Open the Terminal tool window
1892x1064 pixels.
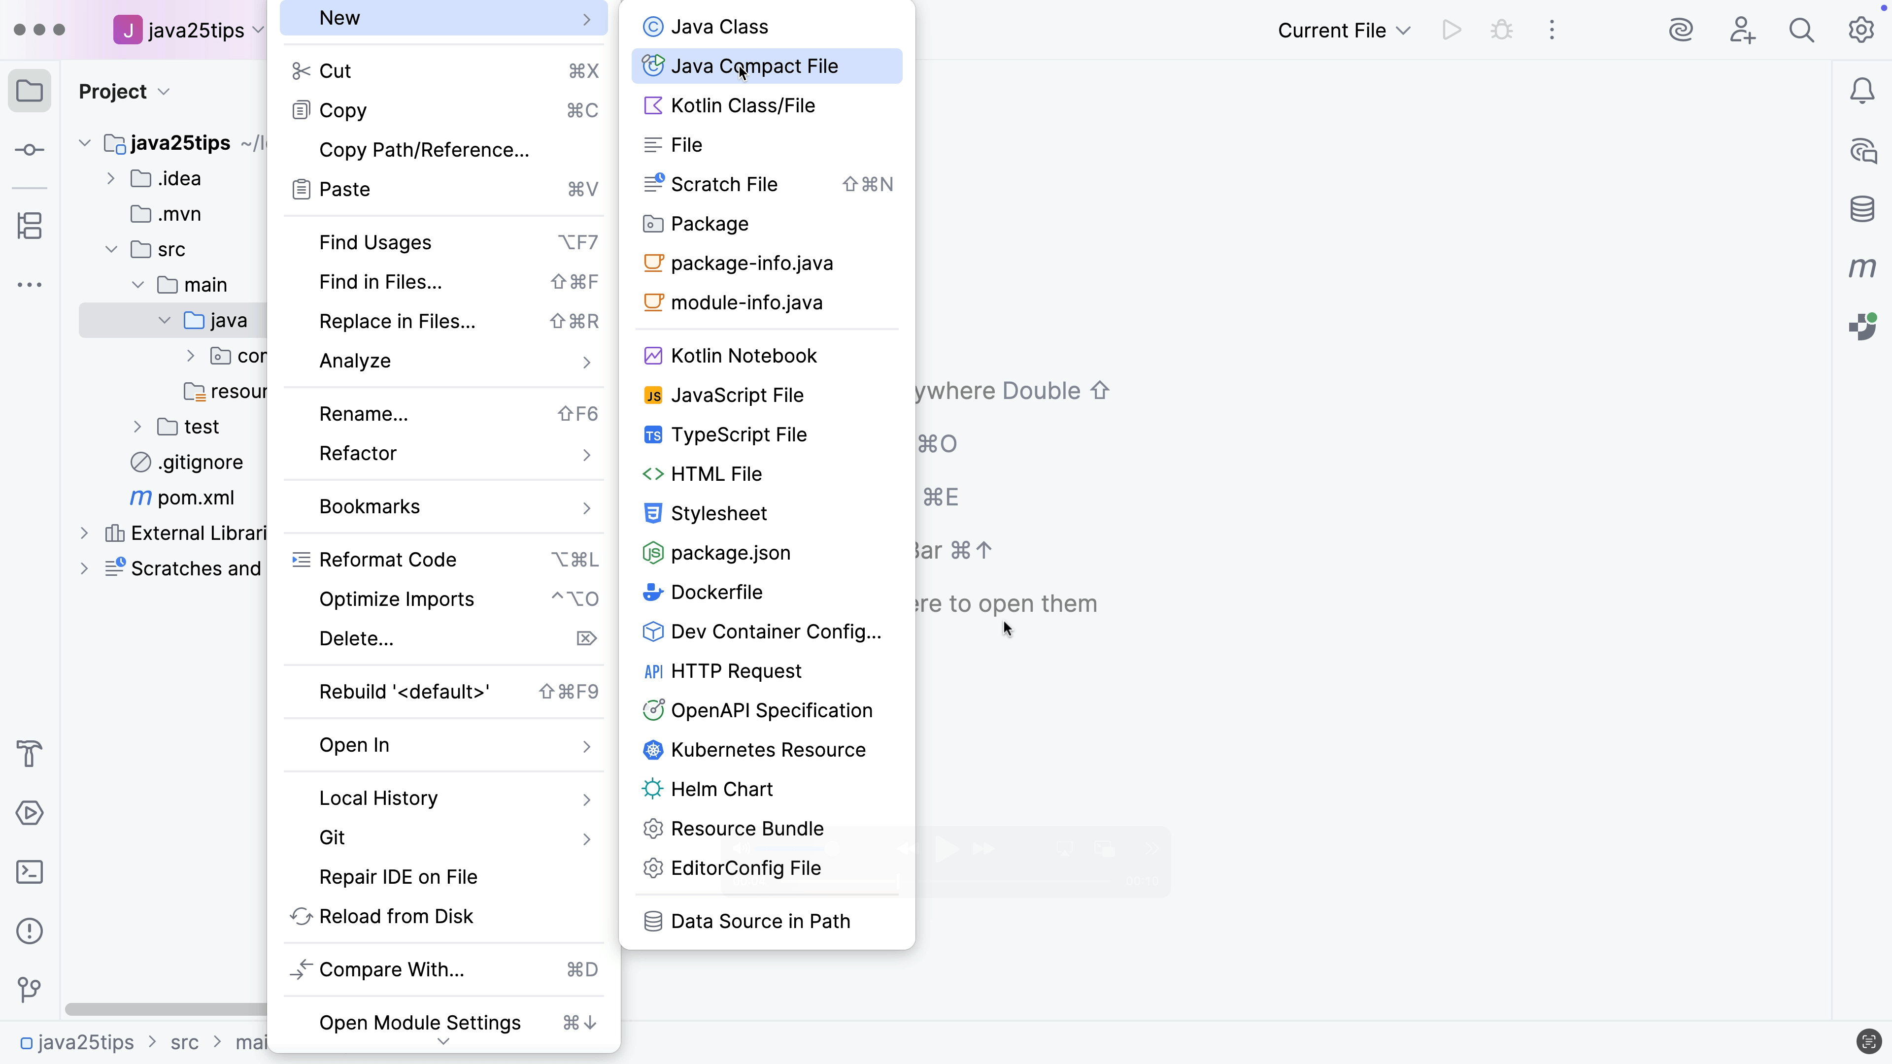30,872
